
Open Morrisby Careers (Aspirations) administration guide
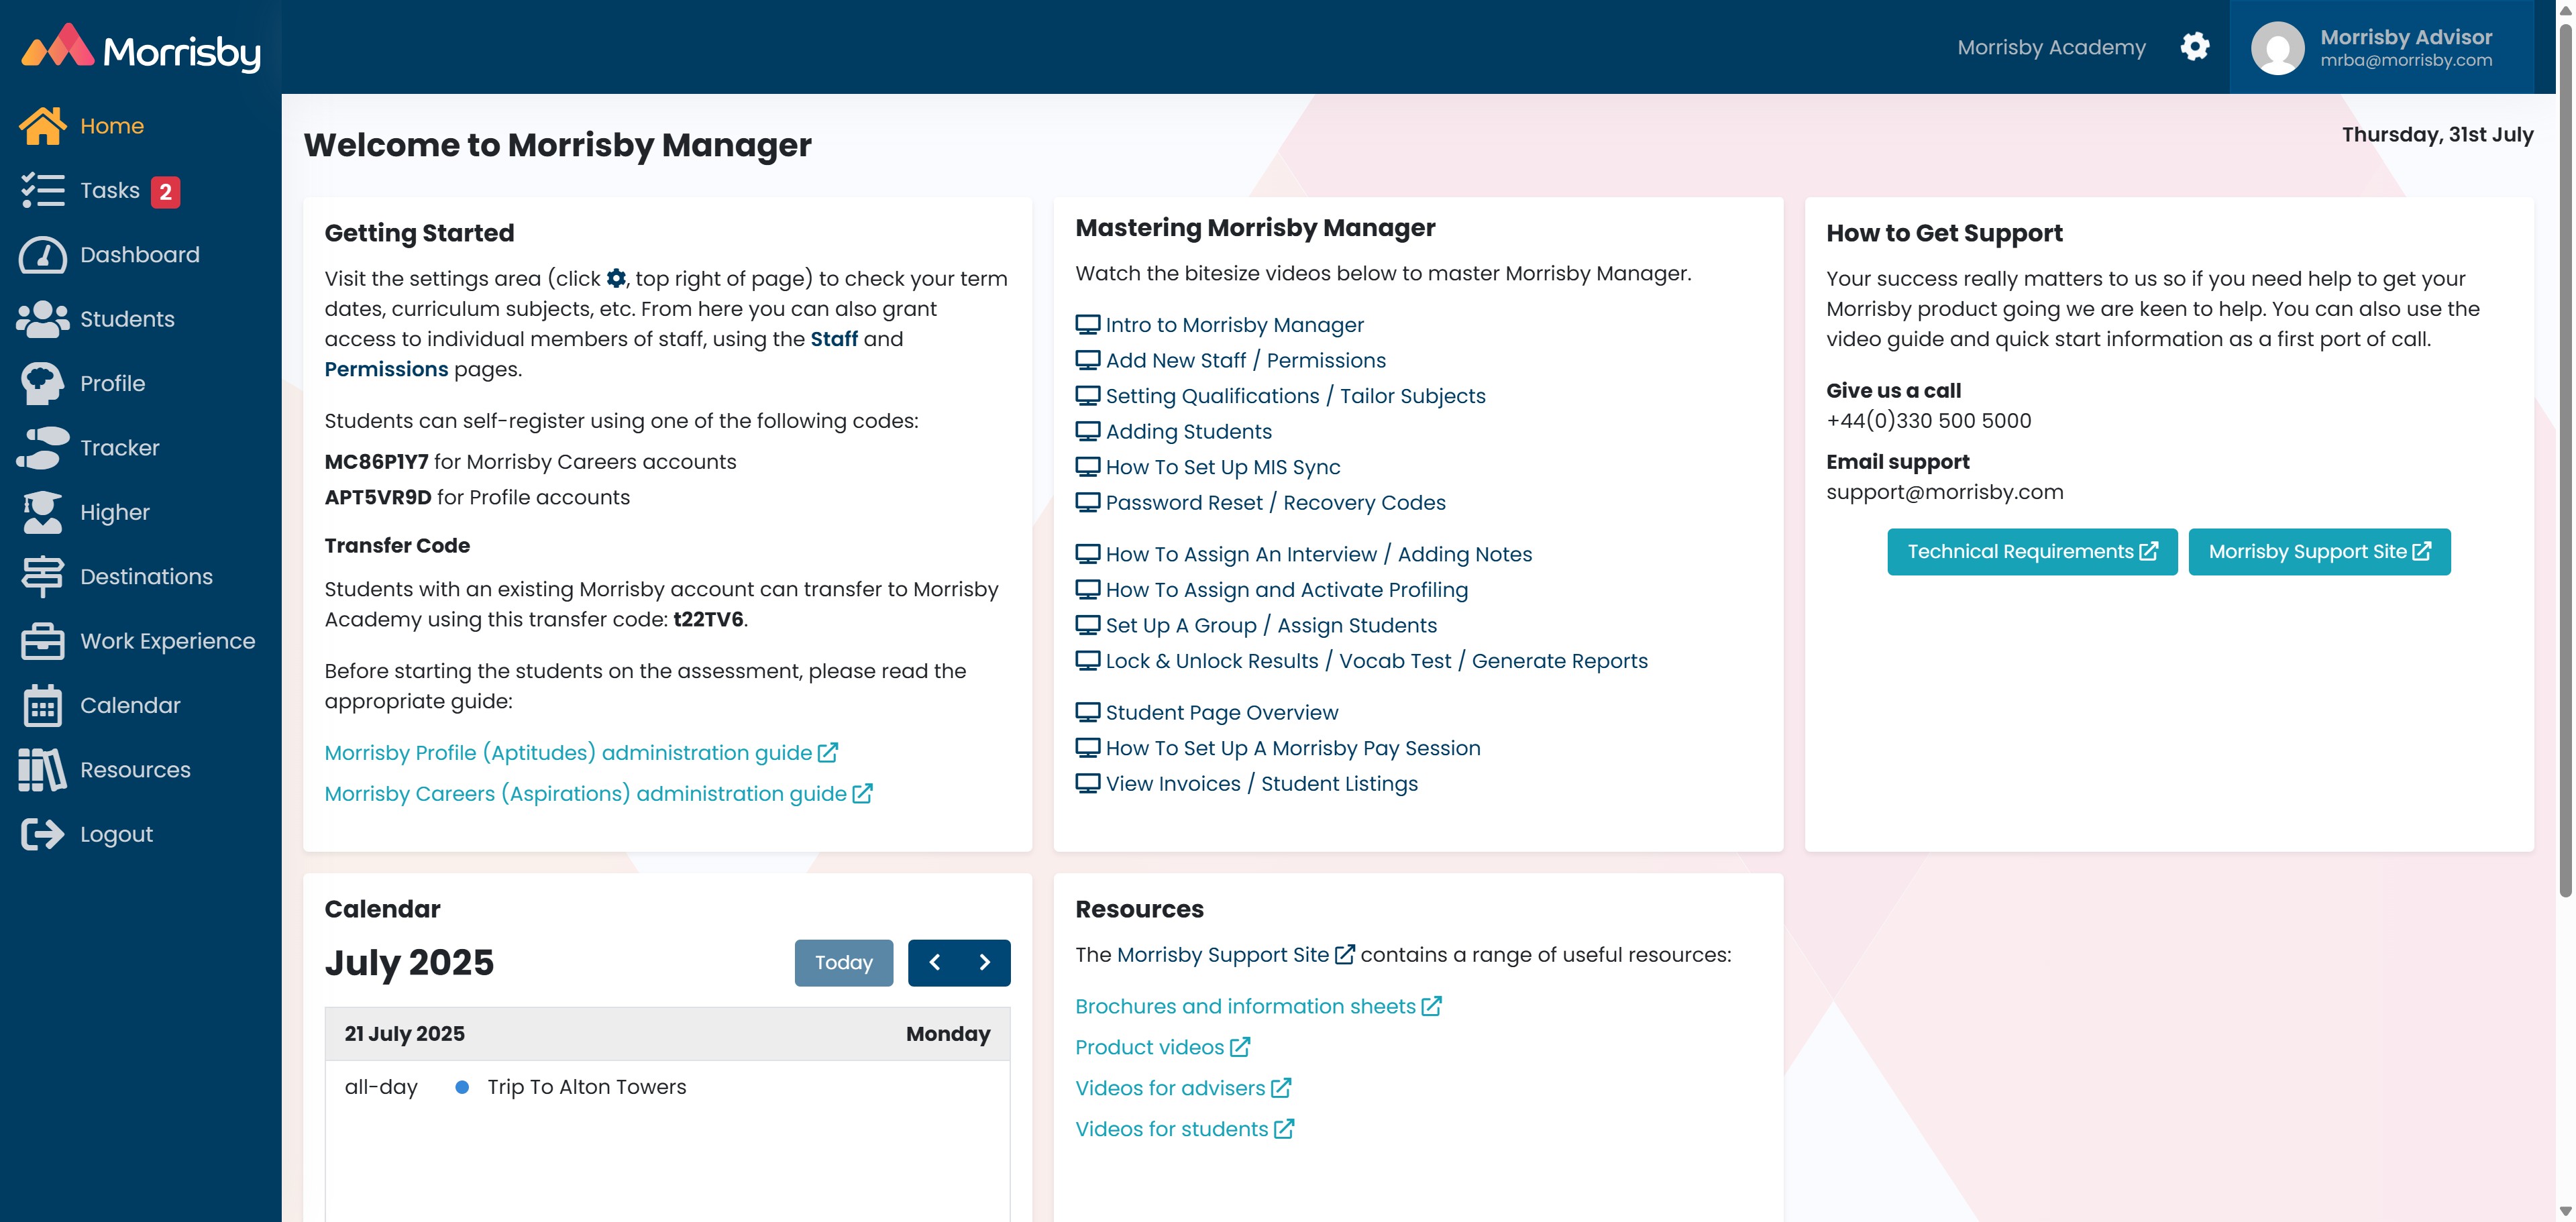(598, 793)
